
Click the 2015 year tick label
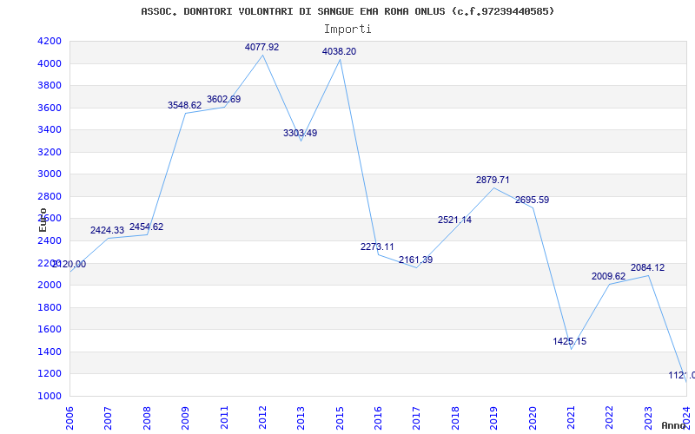pos(340,418)
